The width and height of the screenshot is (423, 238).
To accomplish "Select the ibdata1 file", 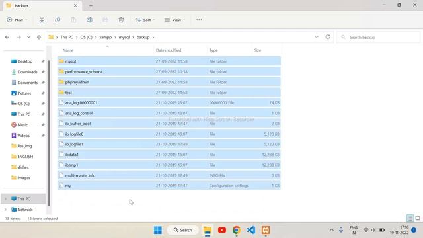I will (169, 155).
